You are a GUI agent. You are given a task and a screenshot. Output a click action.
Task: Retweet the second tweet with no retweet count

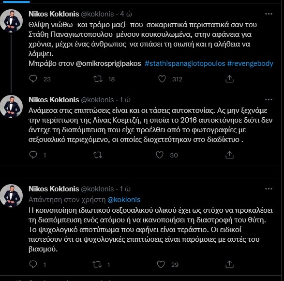[x=98, y=155]
